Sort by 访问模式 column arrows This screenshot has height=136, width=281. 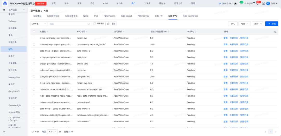(124, 32)
